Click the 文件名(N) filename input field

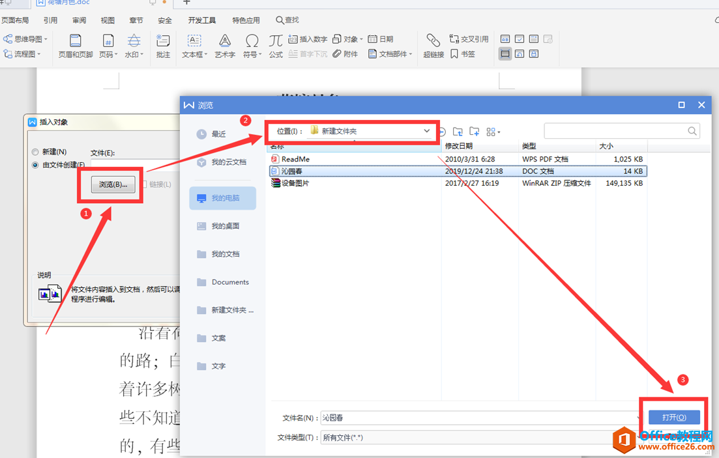point(480,418)
